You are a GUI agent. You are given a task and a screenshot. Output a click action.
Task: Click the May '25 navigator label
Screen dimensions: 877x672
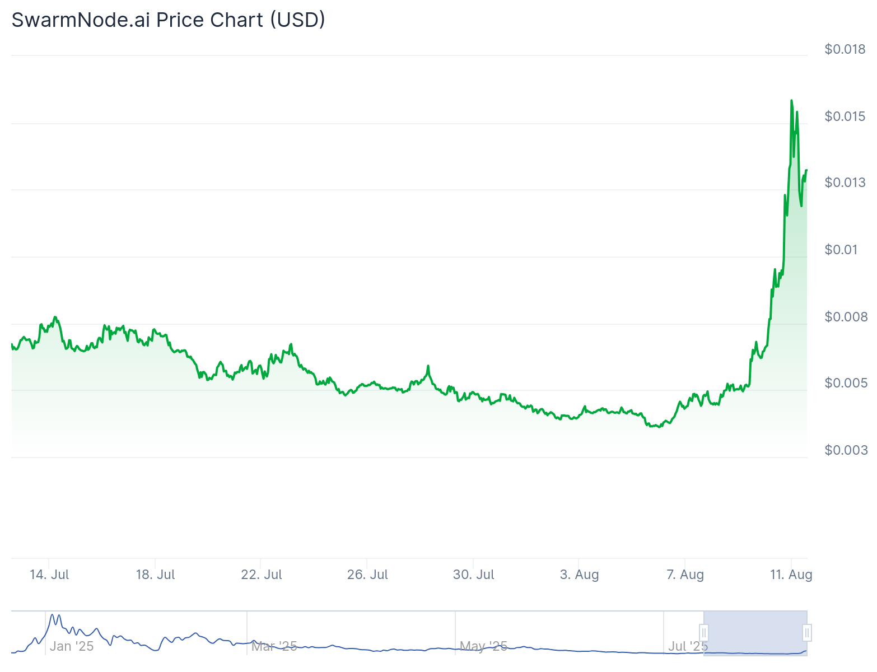(483, 646)
